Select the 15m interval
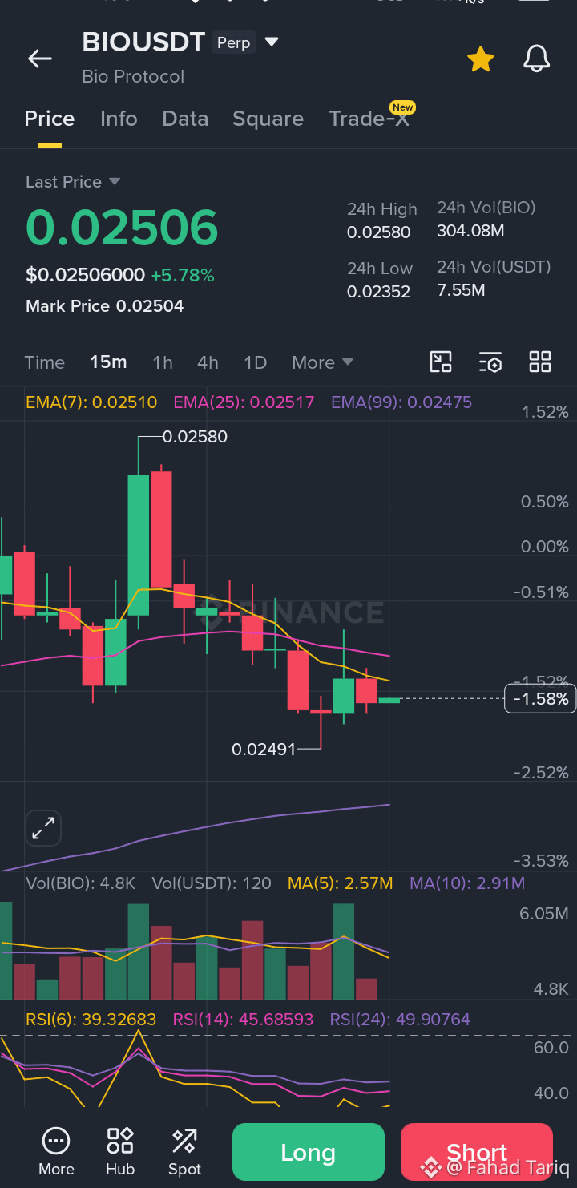Image resolution: width=577 pixels, height=1188 pixels. (x=108, y=362)
